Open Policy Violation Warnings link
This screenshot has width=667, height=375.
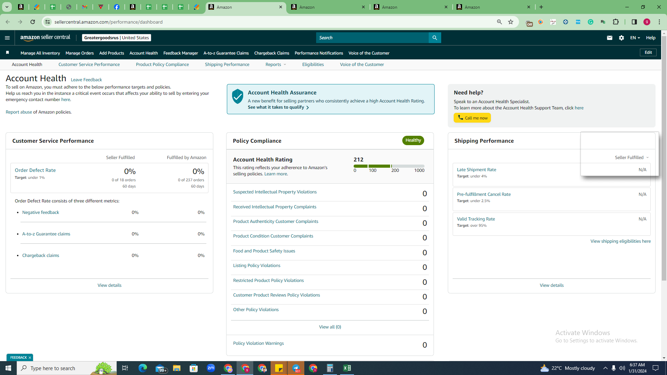pos(258,343)
